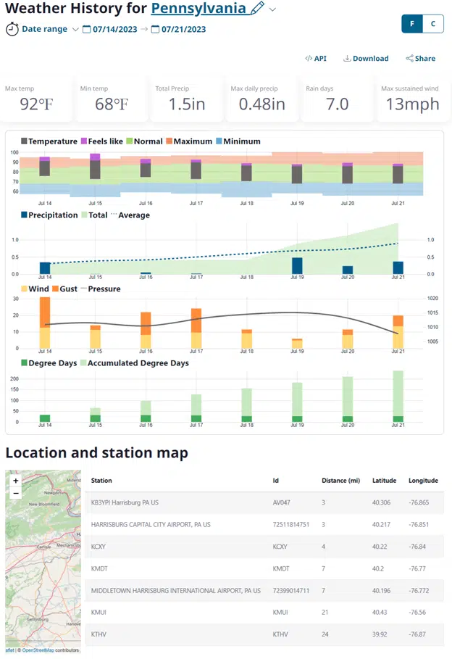Zoom out on the station map
The height and width of the screenshot is (659, 452).
[x=16, y=493]
